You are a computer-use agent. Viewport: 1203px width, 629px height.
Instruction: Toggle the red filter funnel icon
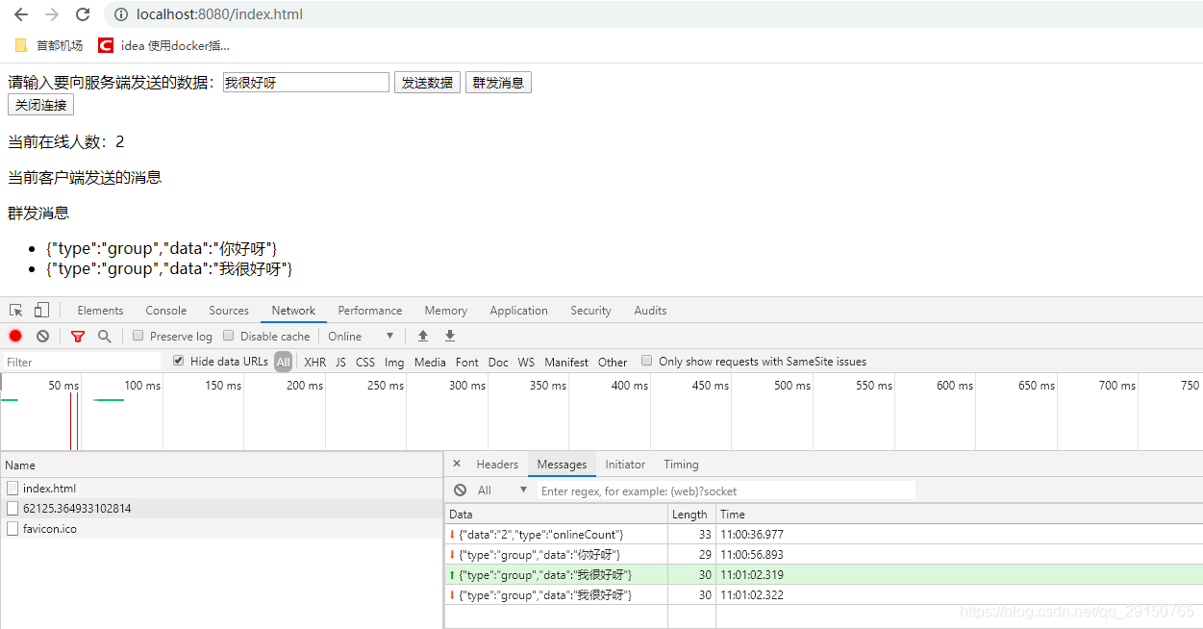click(78, 337)
